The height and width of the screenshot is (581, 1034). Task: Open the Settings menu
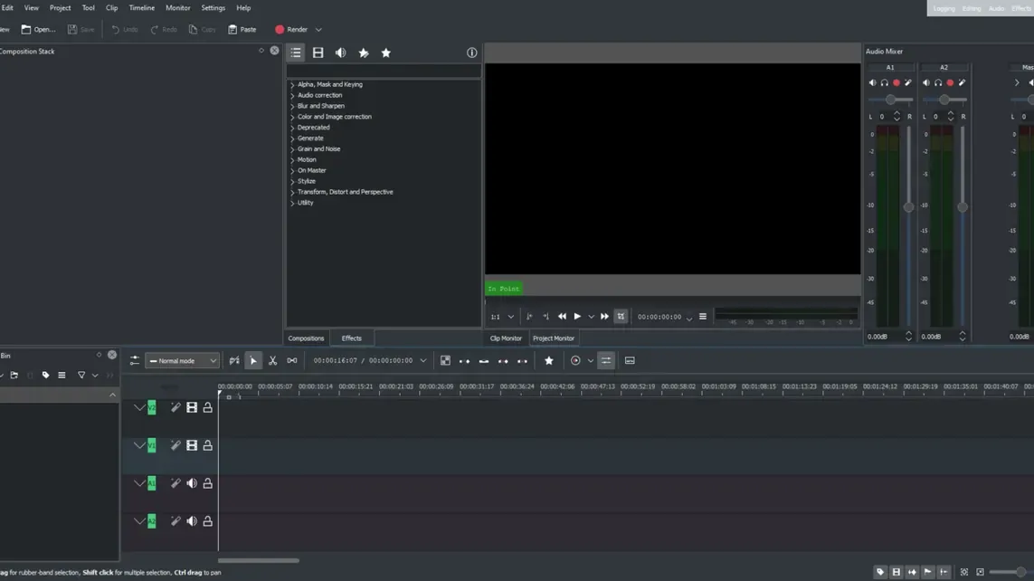[213, 8]
